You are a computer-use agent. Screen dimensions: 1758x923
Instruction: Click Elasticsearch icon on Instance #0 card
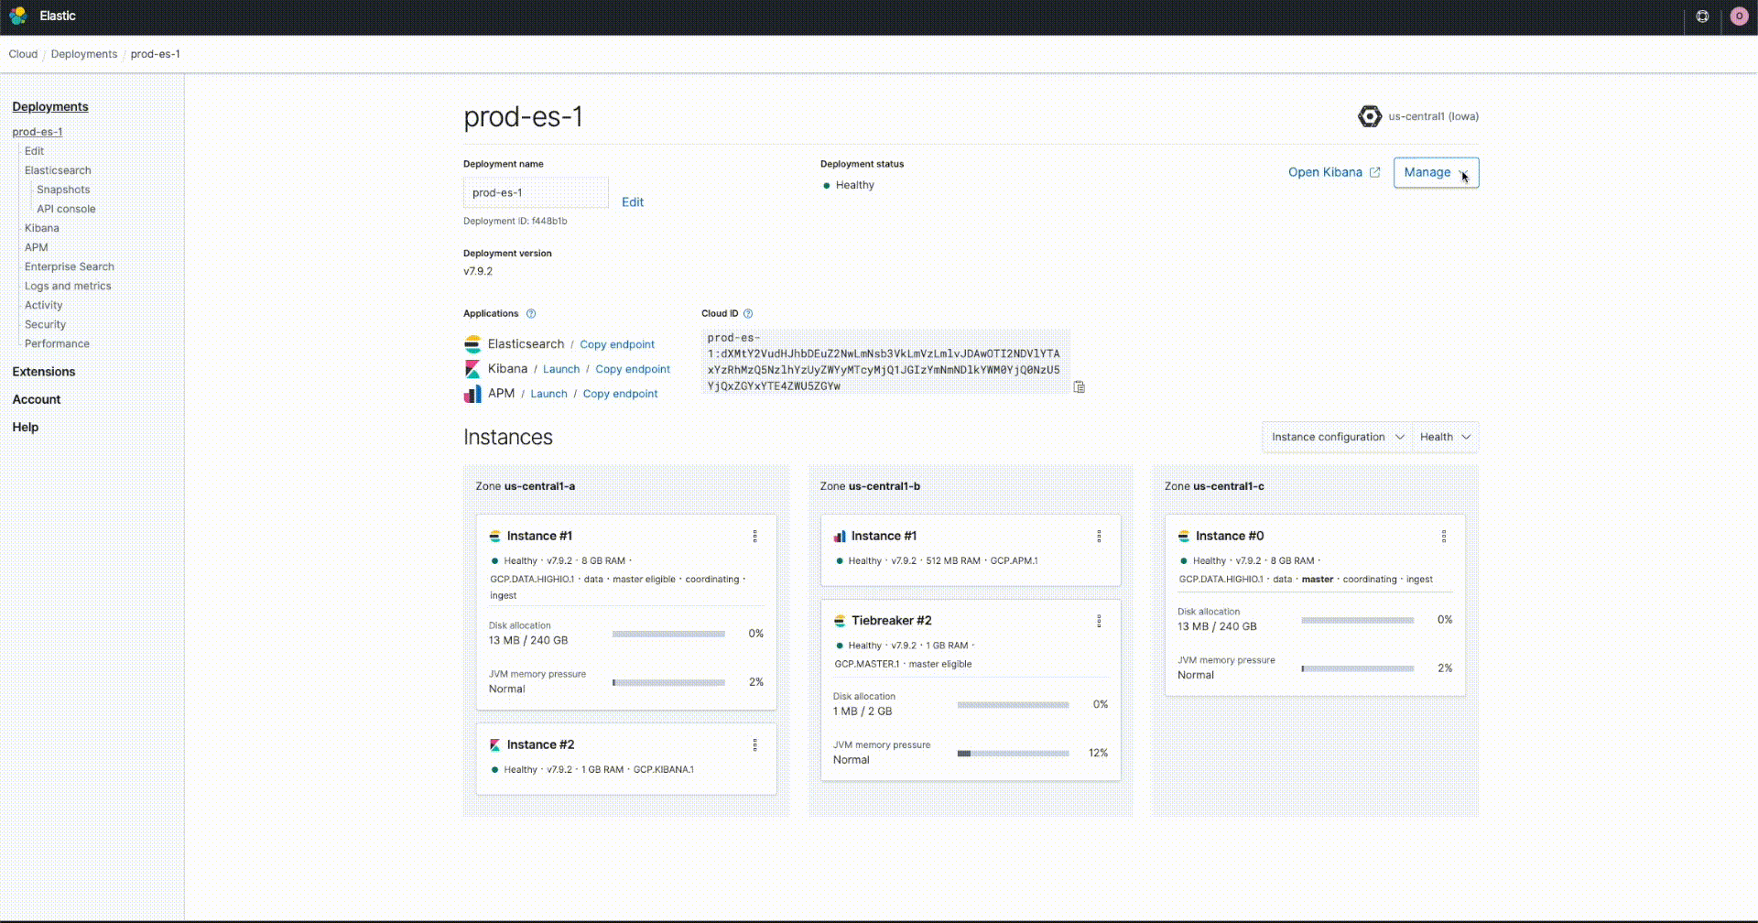coord(1183,537)
